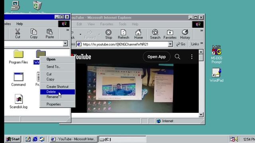Click the YouTube logo on the page
Viewport: 255px width, 143px height.
(x=81, y=57)
